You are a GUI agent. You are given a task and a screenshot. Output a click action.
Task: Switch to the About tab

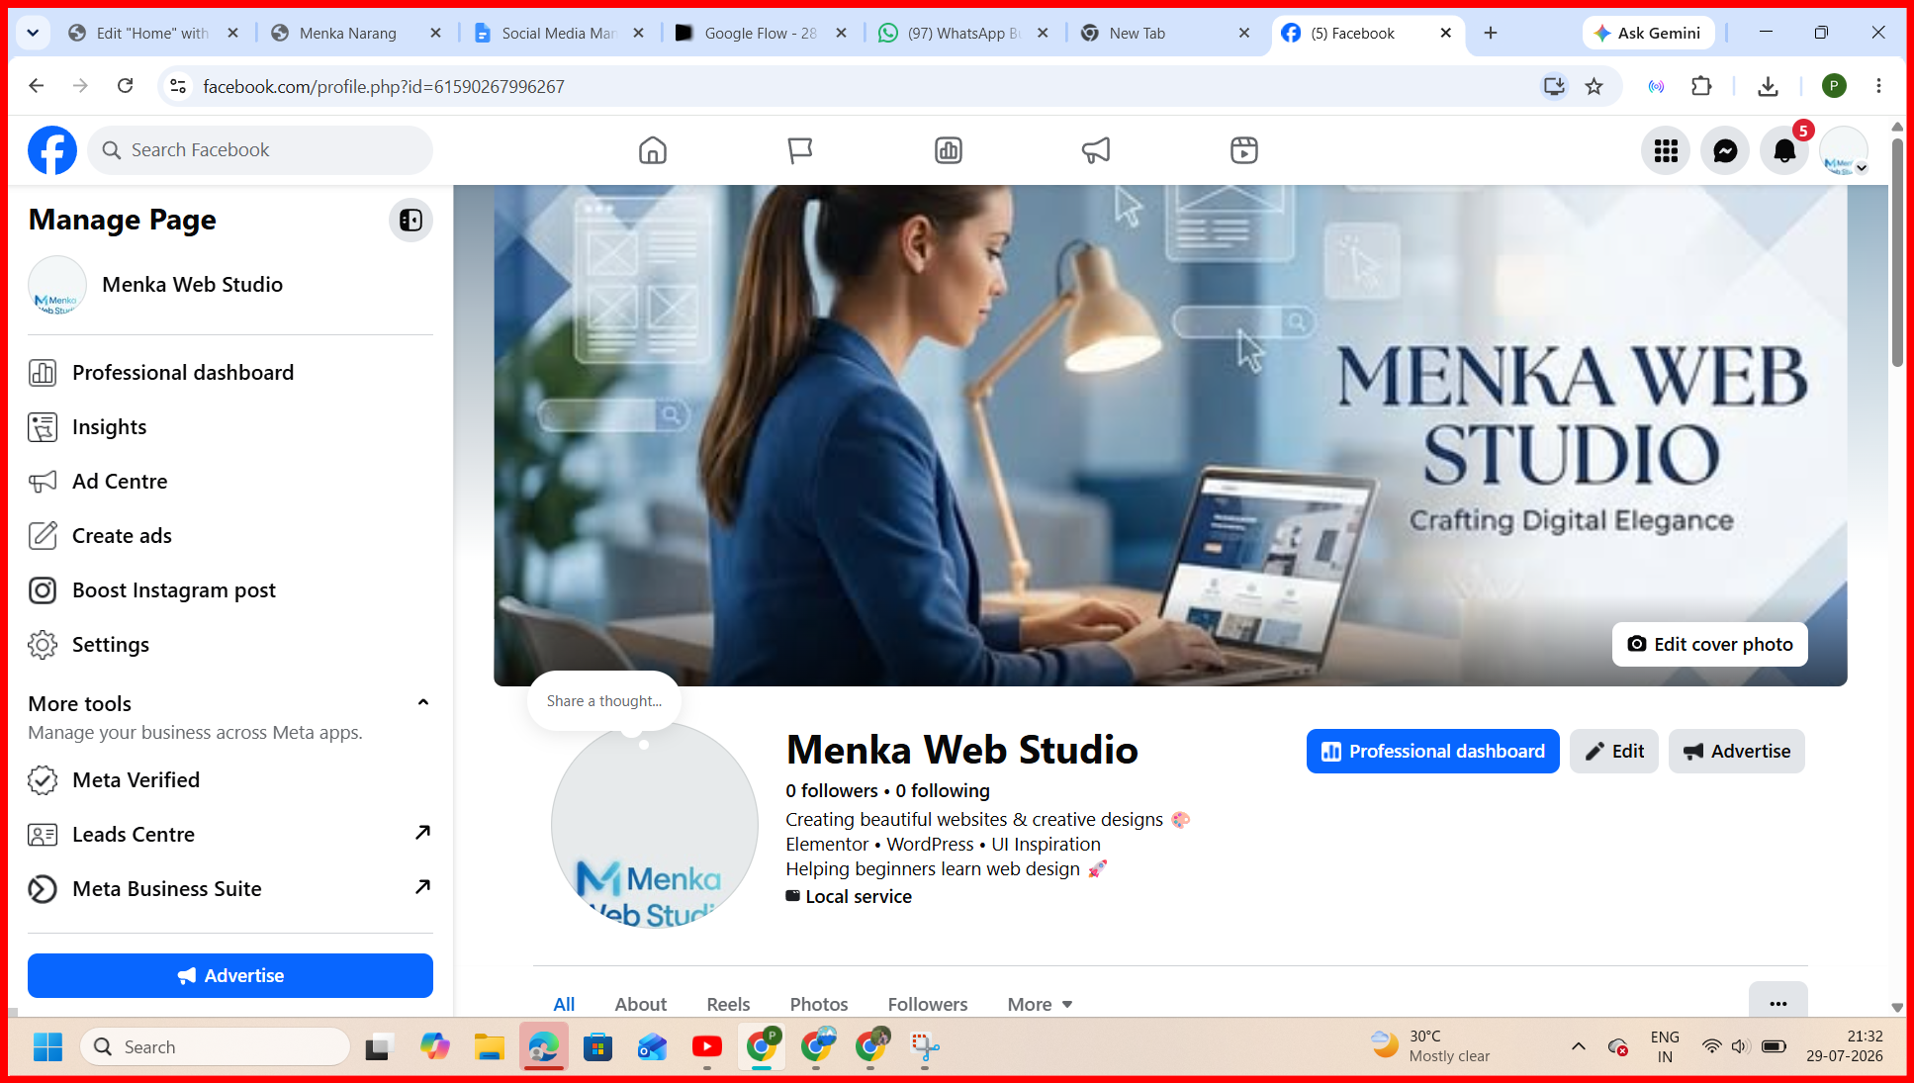pos(641,1004)
